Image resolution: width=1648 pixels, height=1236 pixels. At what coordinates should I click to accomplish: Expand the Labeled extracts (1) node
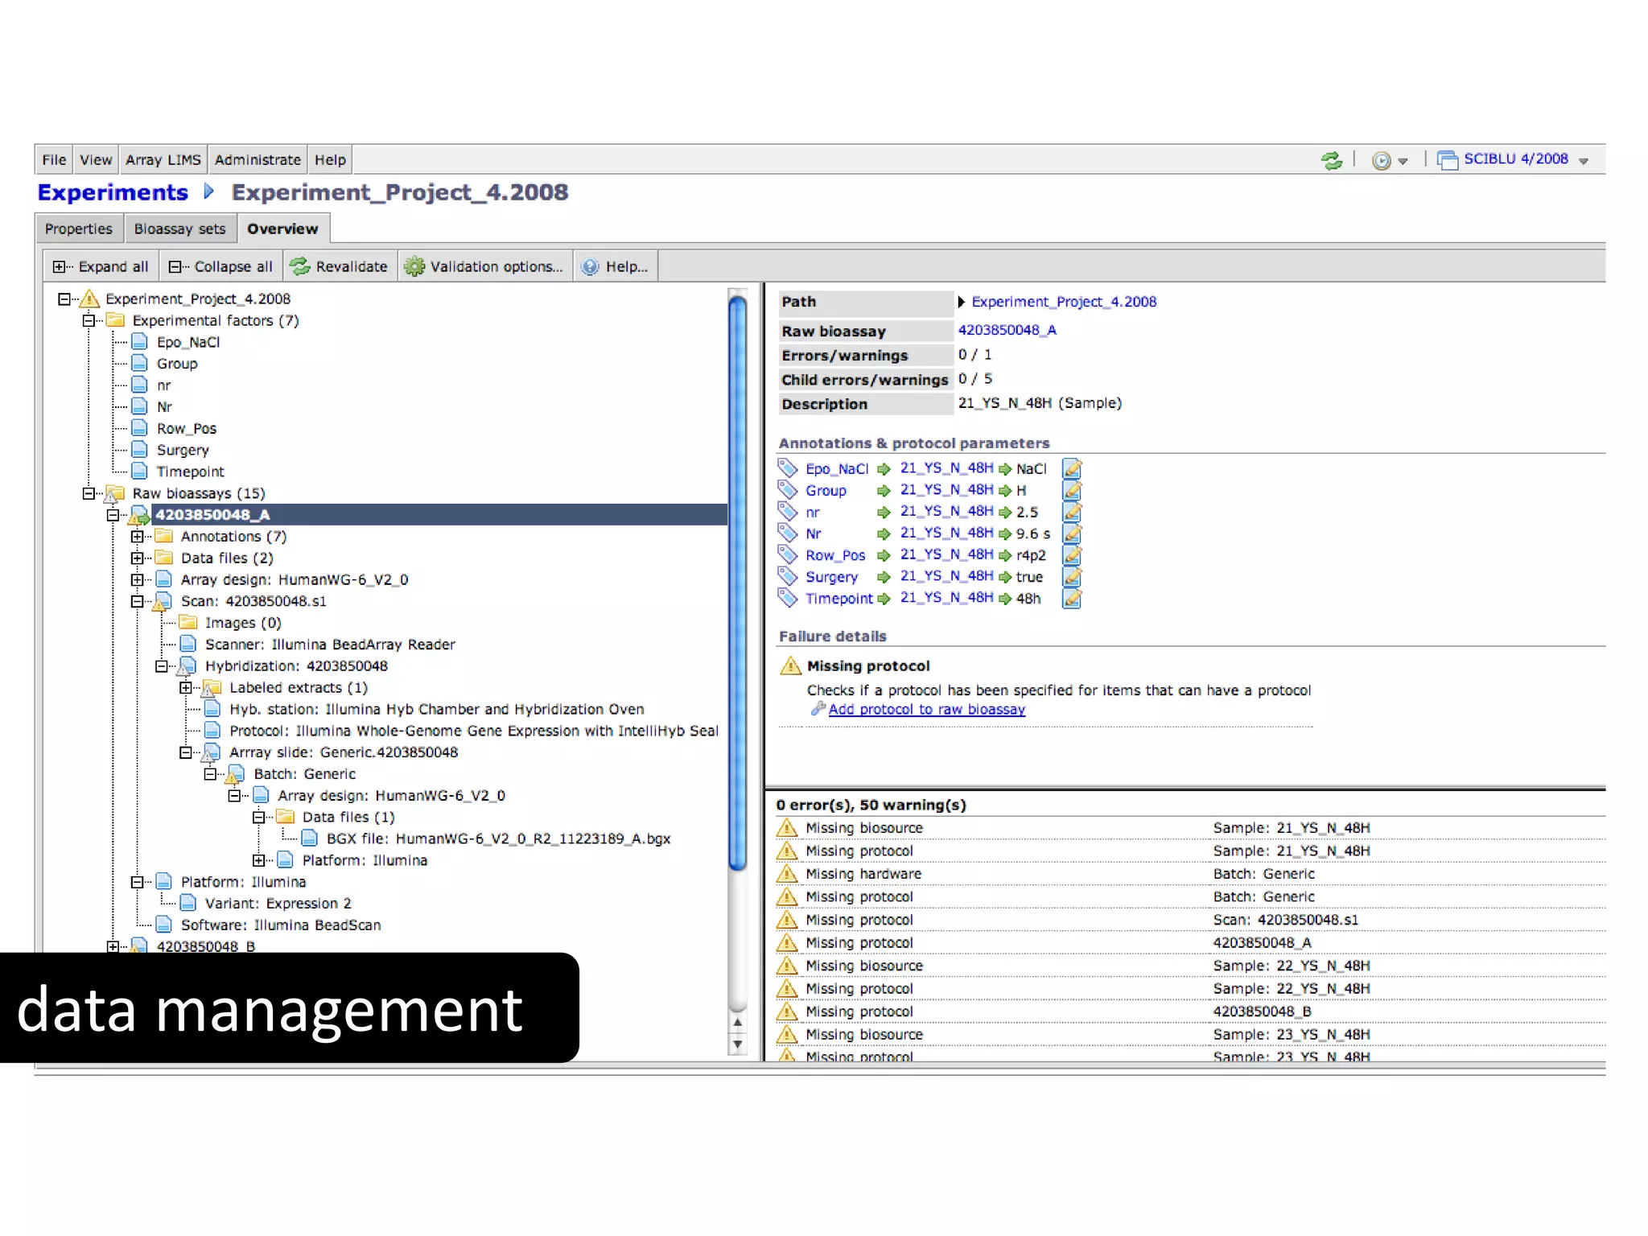[x=186, y=688]
